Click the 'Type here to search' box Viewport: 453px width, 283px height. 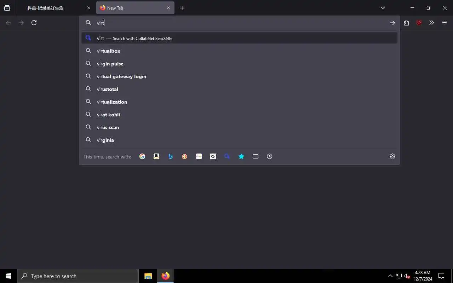(78, 276)
